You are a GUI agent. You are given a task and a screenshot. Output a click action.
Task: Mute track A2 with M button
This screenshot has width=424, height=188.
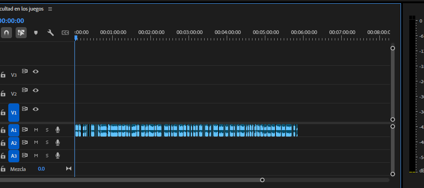(36, 142)
